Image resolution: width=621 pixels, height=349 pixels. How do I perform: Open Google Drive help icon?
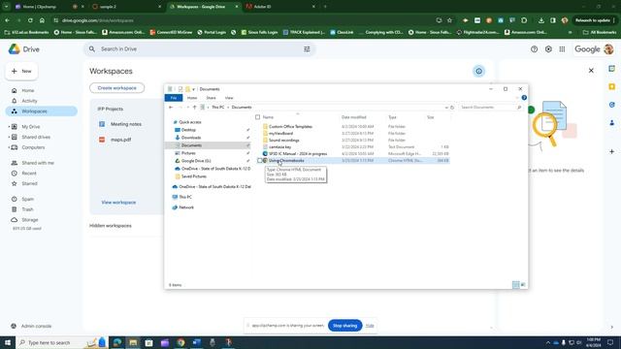pos(535,49)
